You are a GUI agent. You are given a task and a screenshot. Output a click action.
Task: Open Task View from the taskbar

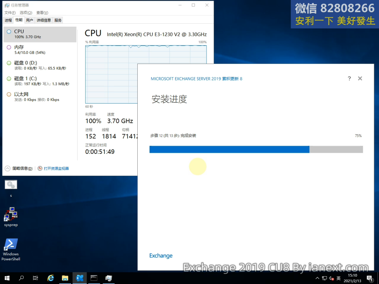pos(36,278)
